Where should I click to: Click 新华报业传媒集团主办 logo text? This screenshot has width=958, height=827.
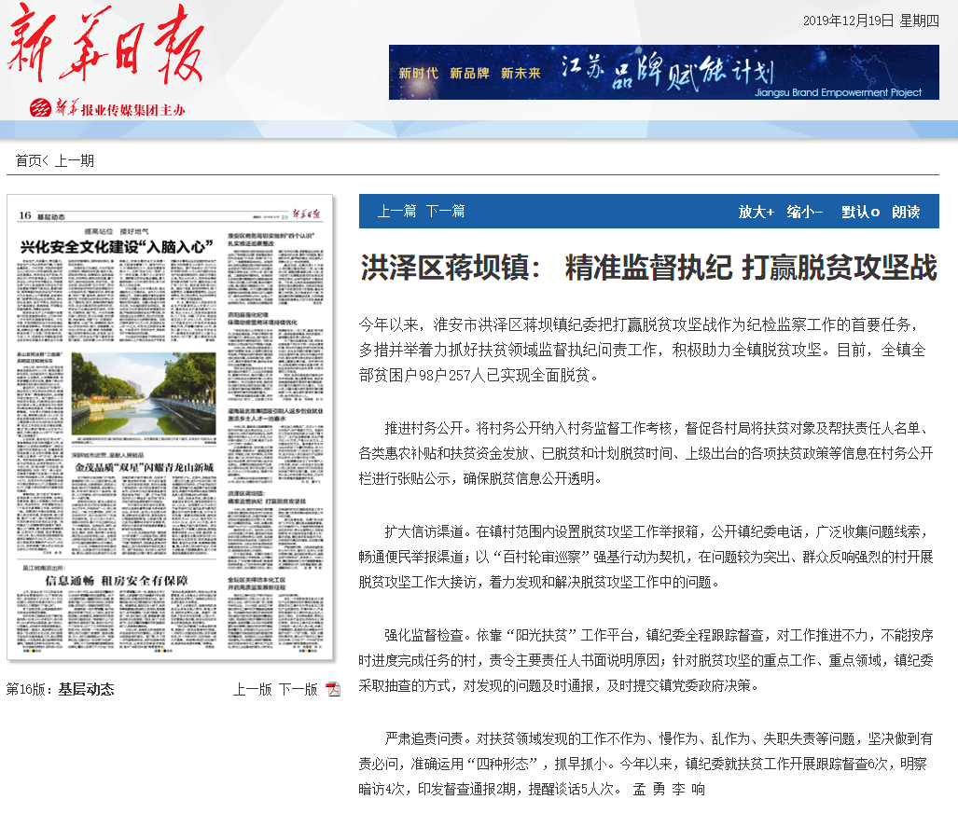[107, 109]
